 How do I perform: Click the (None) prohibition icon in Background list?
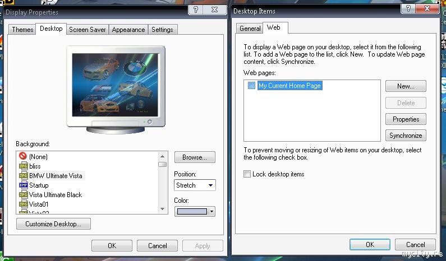tap(23, 156)
